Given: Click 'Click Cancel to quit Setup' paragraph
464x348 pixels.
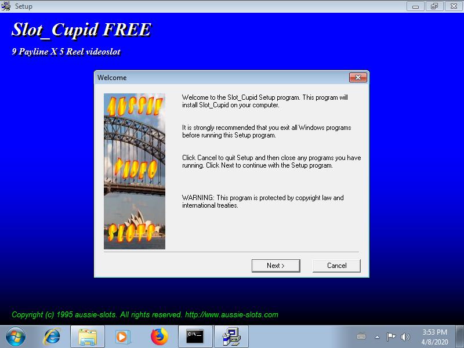Looking at the screenshot, I should (x=271, y=162).
